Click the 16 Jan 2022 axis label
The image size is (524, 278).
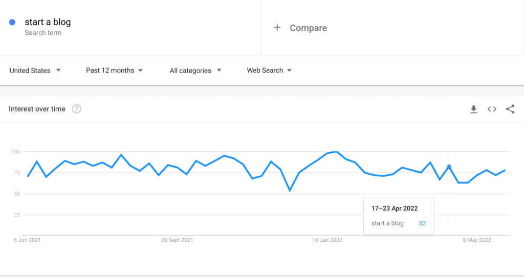pyautogui.click(x=327, y=240)
